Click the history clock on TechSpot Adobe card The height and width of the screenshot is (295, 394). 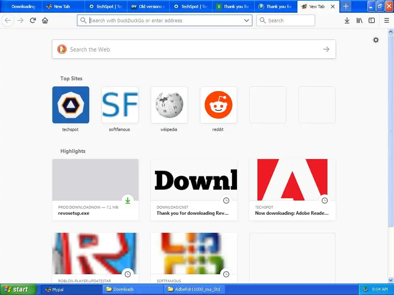click(325, 201)
